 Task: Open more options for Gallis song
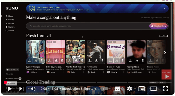click(x=83, y=72)
